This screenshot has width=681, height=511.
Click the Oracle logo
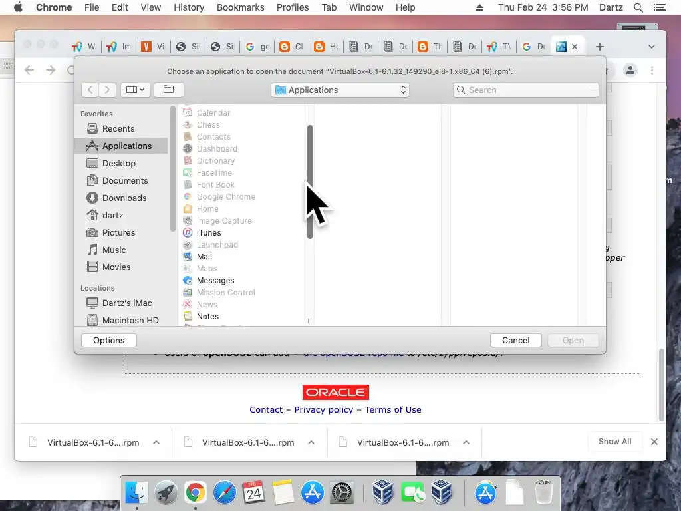click(x=336, y=392)
